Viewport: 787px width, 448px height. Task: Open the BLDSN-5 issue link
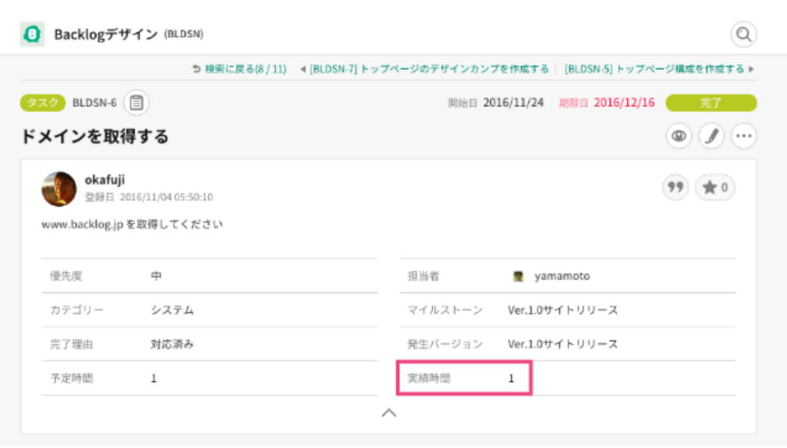(655, 69)
